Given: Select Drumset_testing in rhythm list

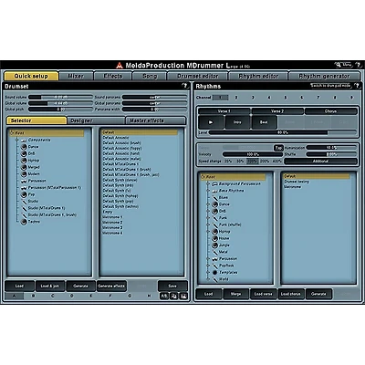Looking at the screenshot, I should click(297, 182).
